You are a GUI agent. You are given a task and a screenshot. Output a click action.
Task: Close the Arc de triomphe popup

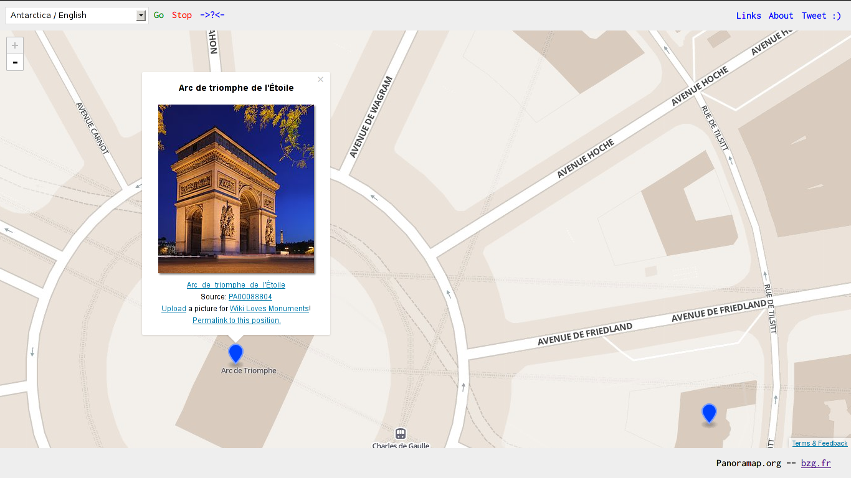320,79
